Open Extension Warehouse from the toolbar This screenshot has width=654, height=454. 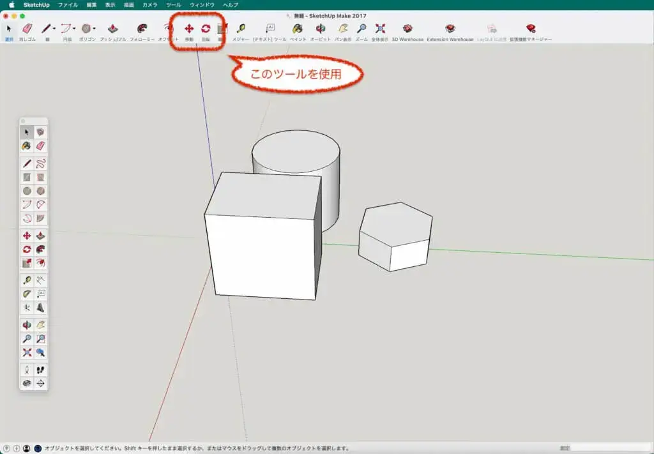(450, 29)
